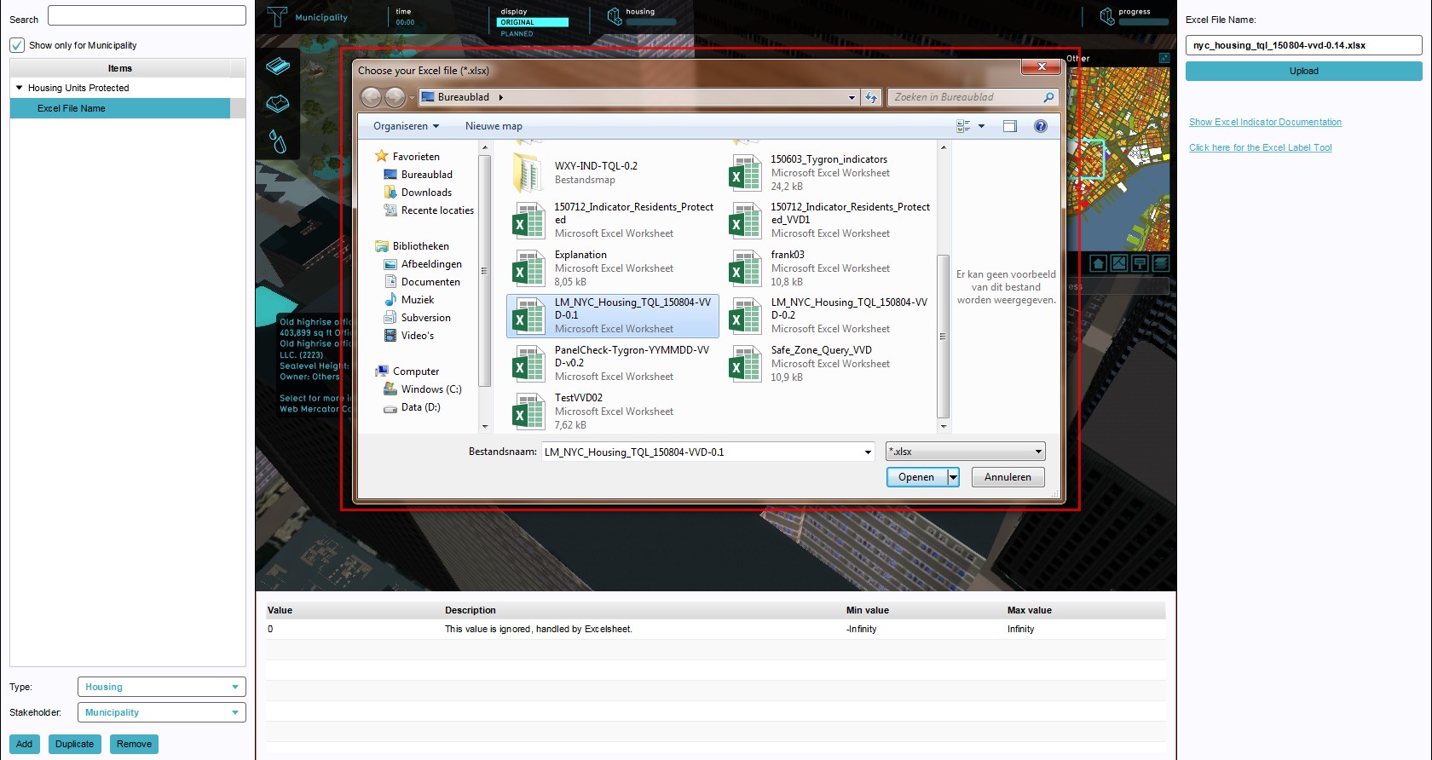The width and height of the screenshot is (1432, 760).
Task: Click the Tygron T logo icon
Action: pyautogui.click(x=277, y=17)
